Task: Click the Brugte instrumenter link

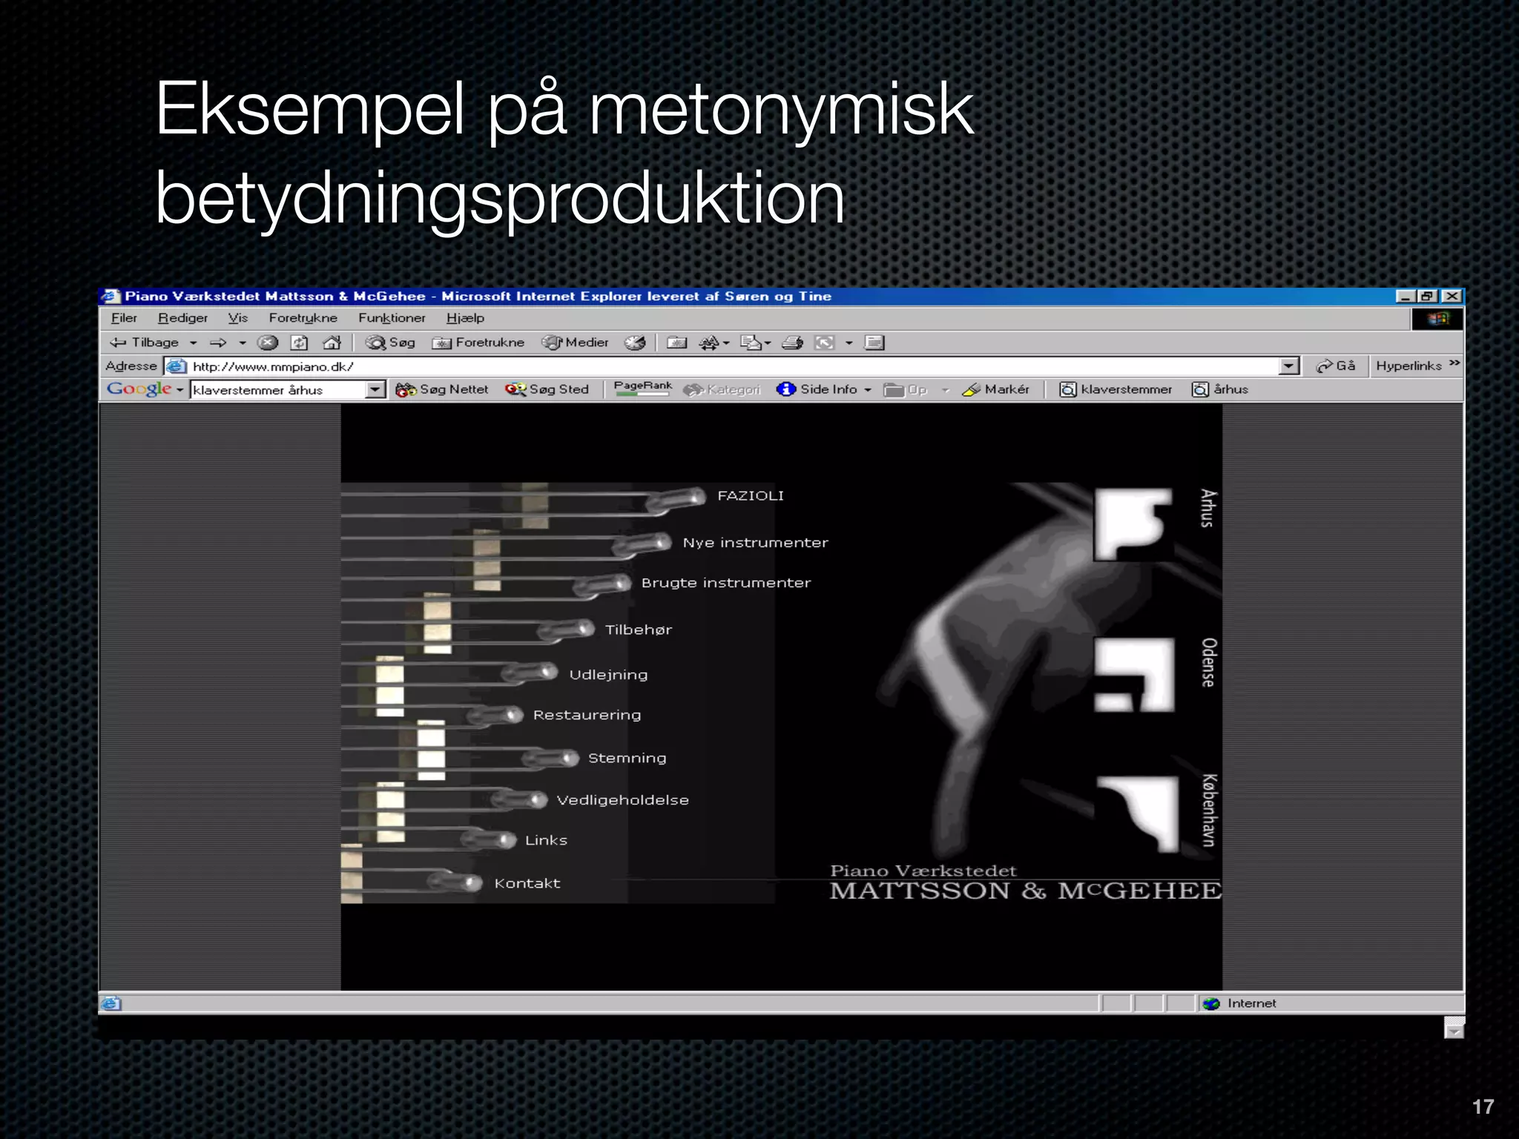Action: (725, 583)
